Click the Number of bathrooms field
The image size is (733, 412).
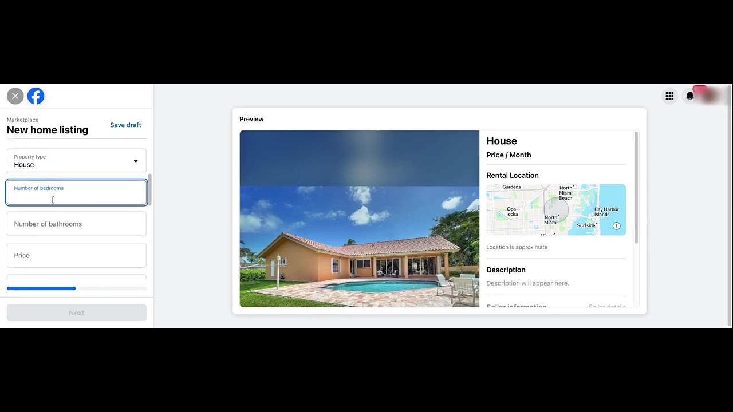pos(77,224)
